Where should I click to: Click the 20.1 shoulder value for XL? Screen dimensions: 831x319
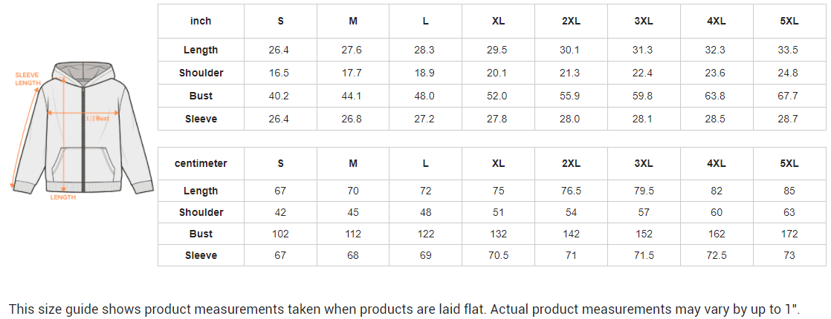(498, 73)
